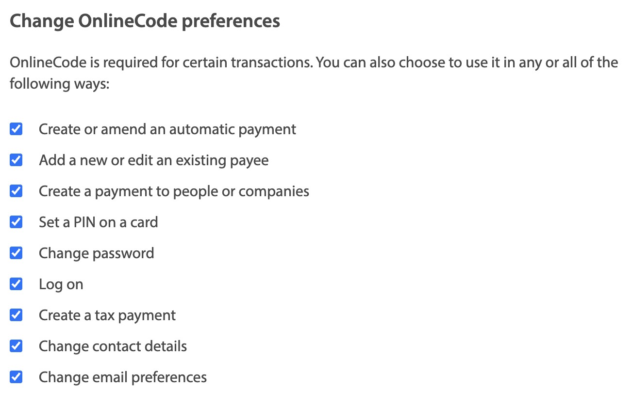
Task: Click the 'Change contact details' label text
Action: [x=113, y=346]
